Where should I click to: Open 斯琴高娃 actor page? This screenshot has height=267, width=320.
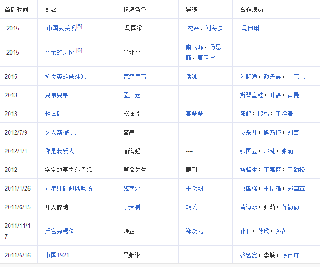tap(252, 95)
